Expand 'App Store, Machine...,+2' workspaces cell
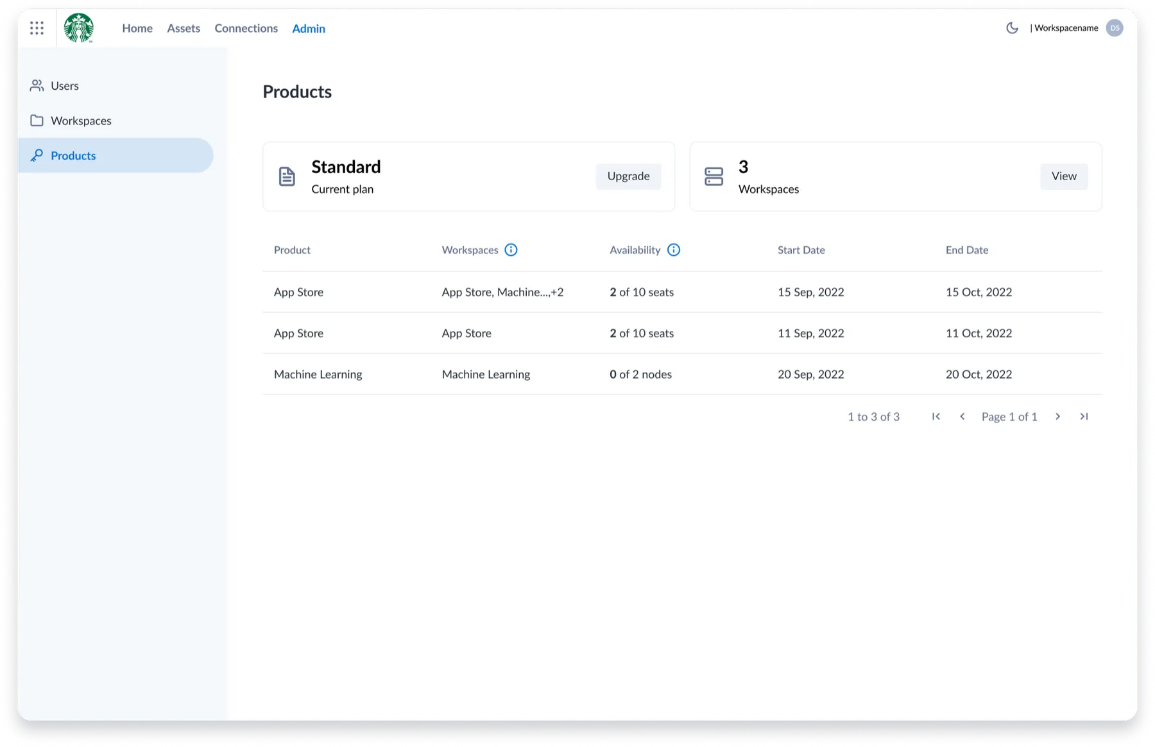This screenshot has height=747, width=1155. coord(502,292)
